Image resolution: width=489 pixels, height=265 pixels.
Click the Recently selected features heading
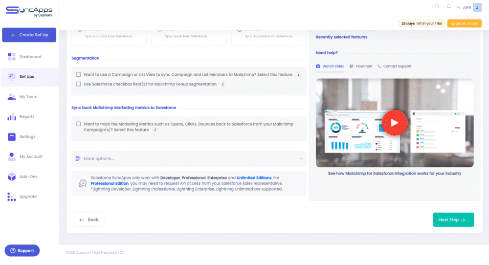pyautogui.click(x=341, y=37)
